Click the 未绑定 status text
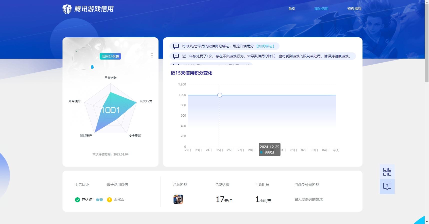Viewport: 429px width, 224px height. tap(119, 200)
